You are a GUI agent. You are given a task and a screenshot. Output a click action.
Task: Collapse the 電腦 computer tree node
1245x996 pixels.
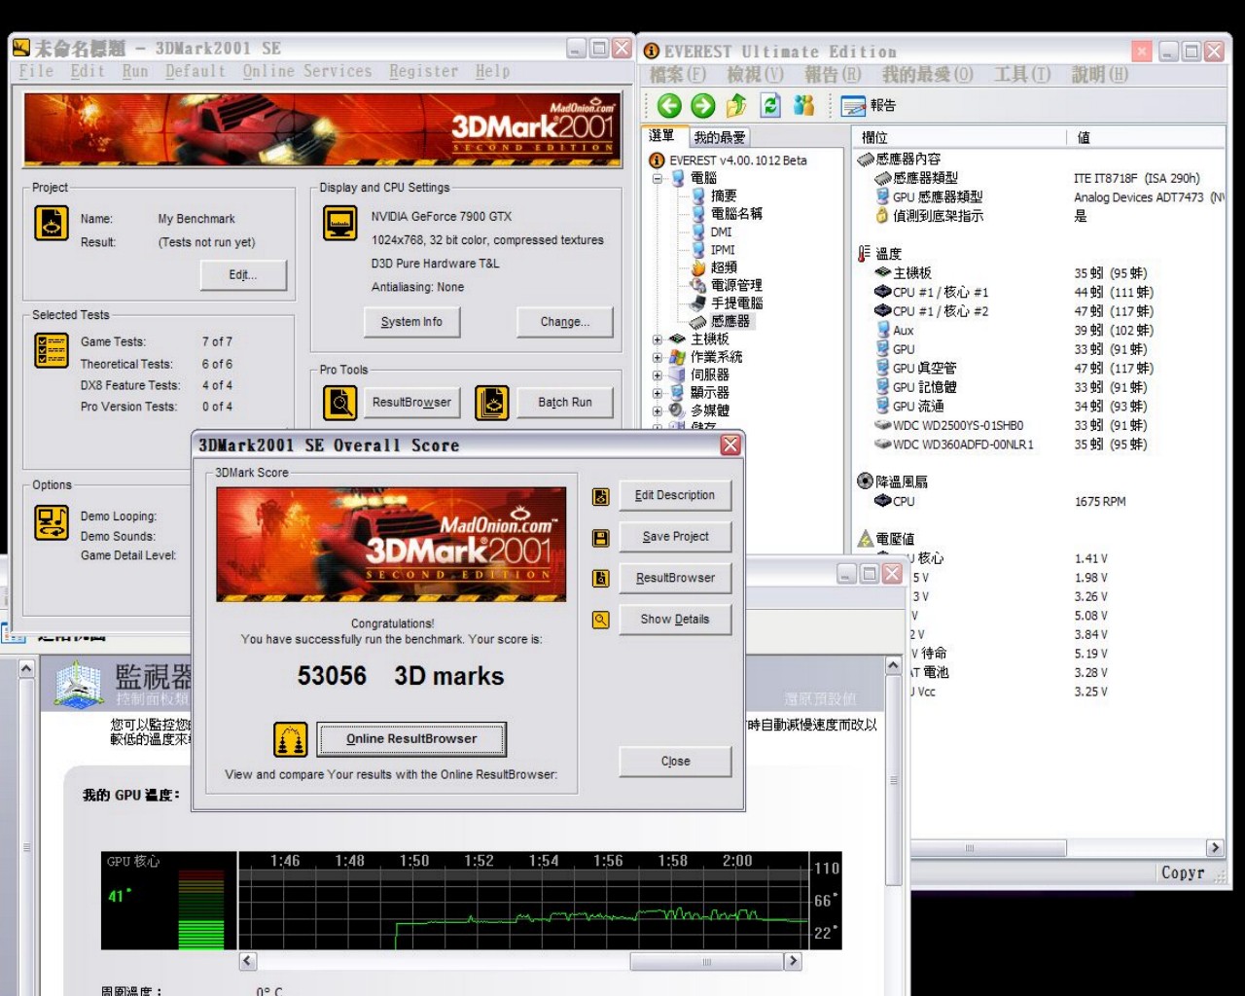[x=658, y=179]
